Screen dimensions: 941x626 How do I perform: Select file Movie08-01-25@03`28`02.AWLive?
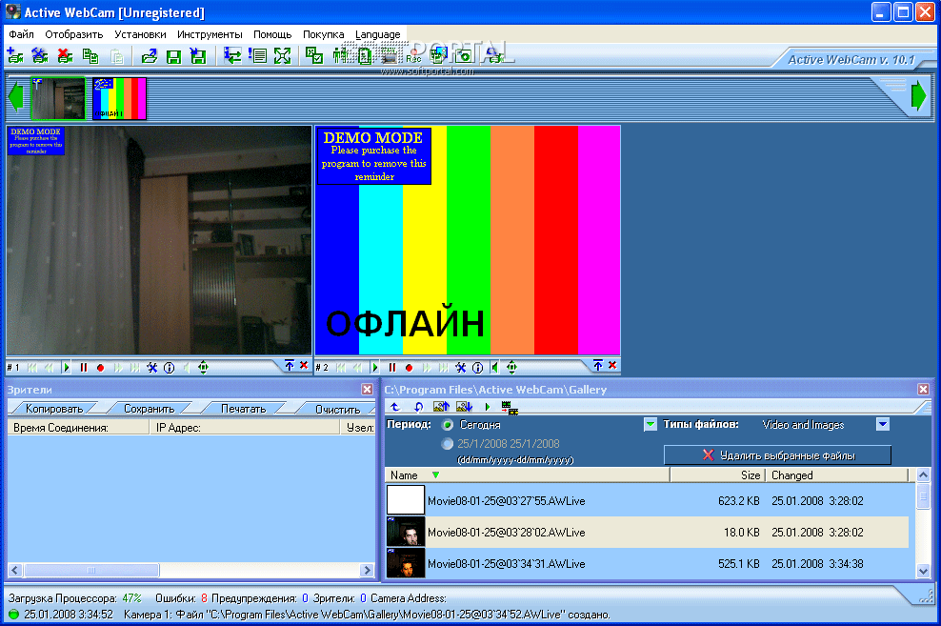647,533
